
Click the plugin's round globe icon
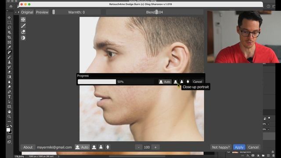pos(23,38)
